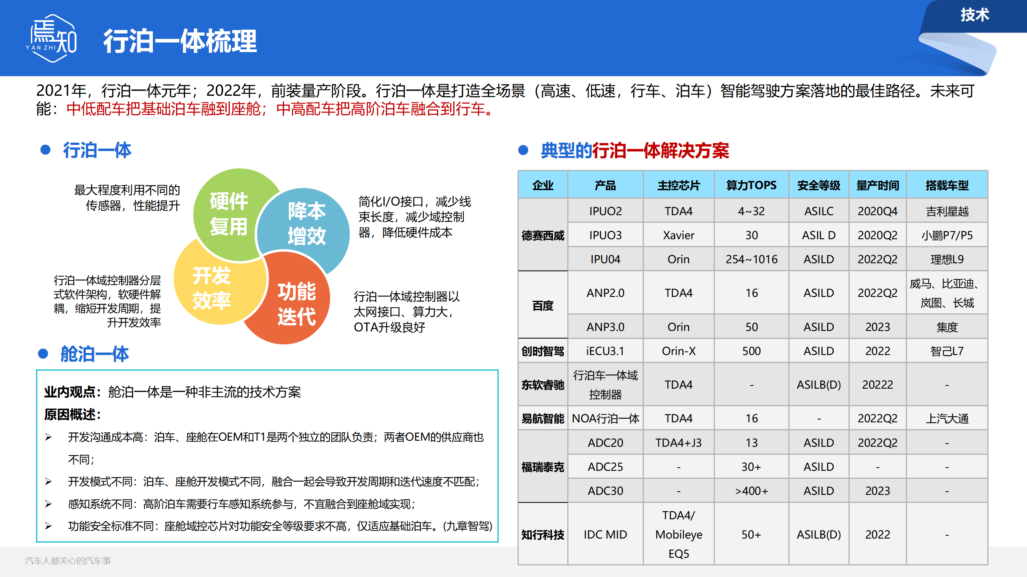
Task: Click the 行泊车一体域控制器 product cell
Action: point(605,385)
